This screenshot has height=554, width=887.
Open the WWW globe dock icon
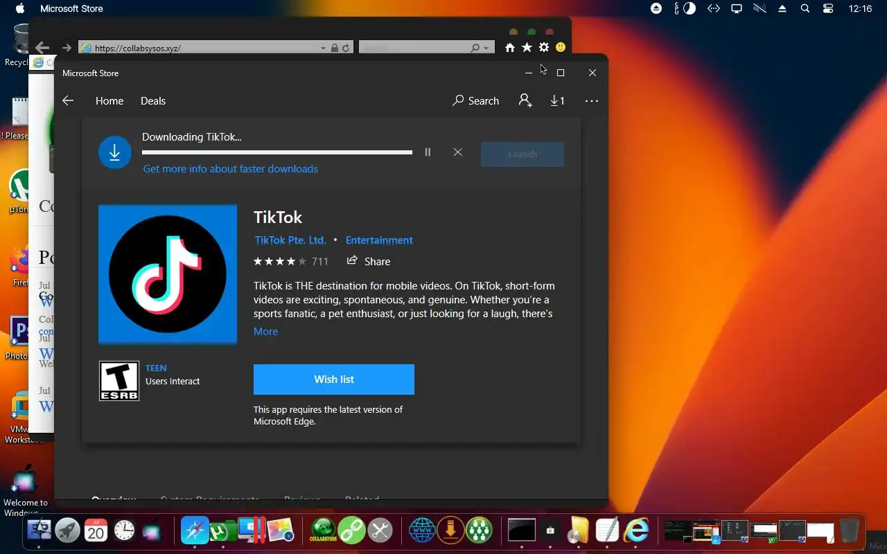(422, 531)
